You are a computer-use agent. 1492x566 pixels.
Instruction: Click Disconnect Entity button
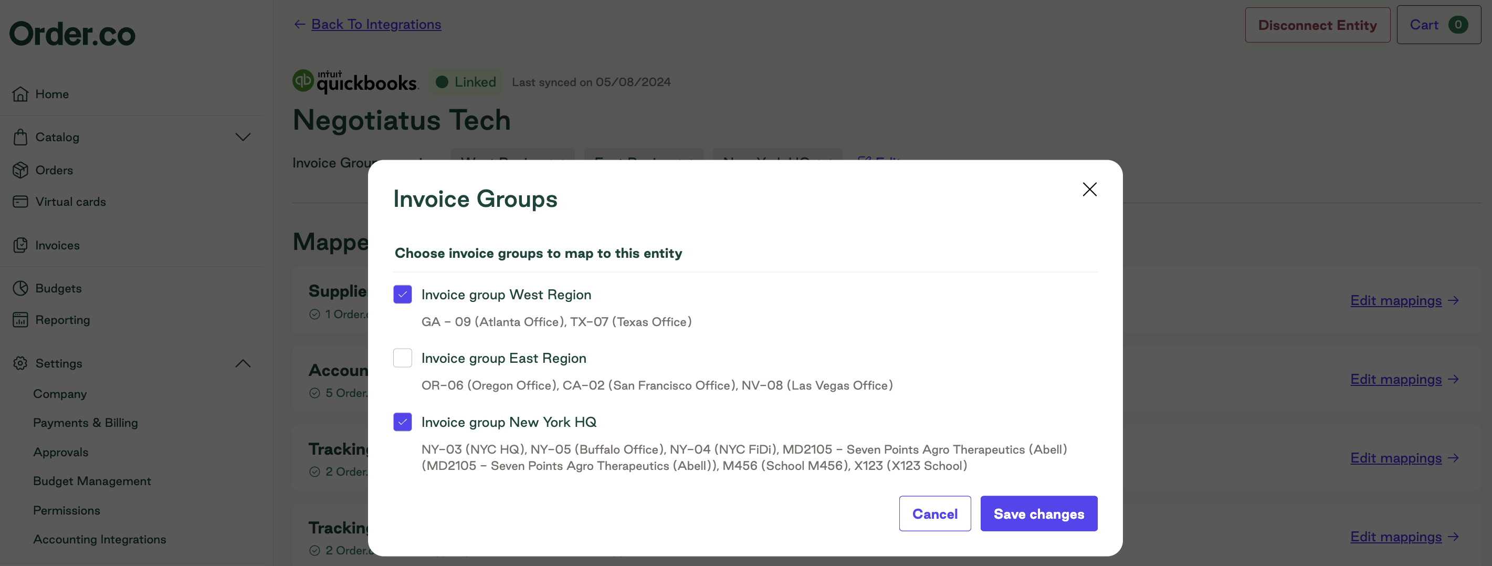1317,25
